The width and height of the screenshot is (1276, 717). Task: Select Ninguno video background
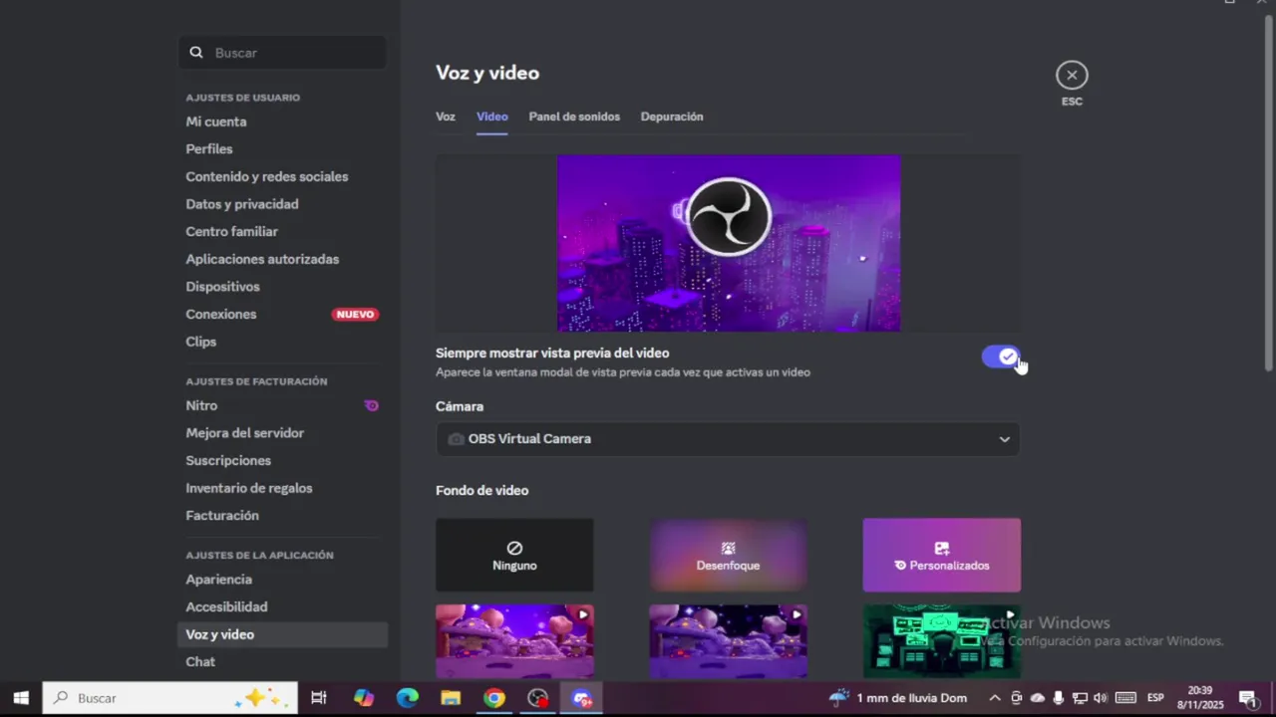[x=514, y=555]
